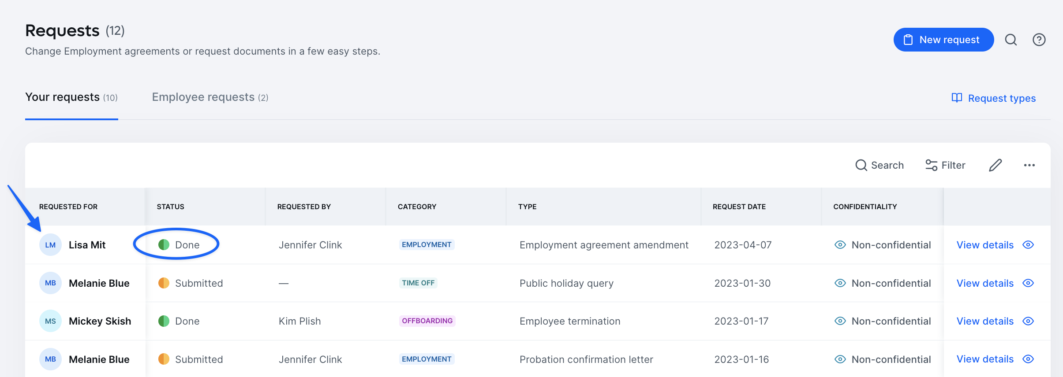Open global search magnifier icon at top

pos(1011,40)
